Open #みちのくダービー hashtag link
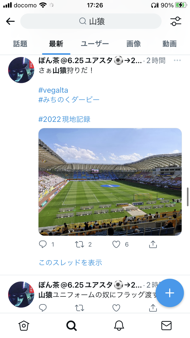190x338 pixels. point(69,100)
